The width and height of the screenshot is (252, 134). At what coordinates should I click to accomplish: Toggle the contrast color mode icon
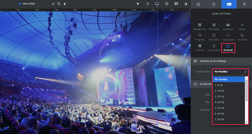(186, 4)
